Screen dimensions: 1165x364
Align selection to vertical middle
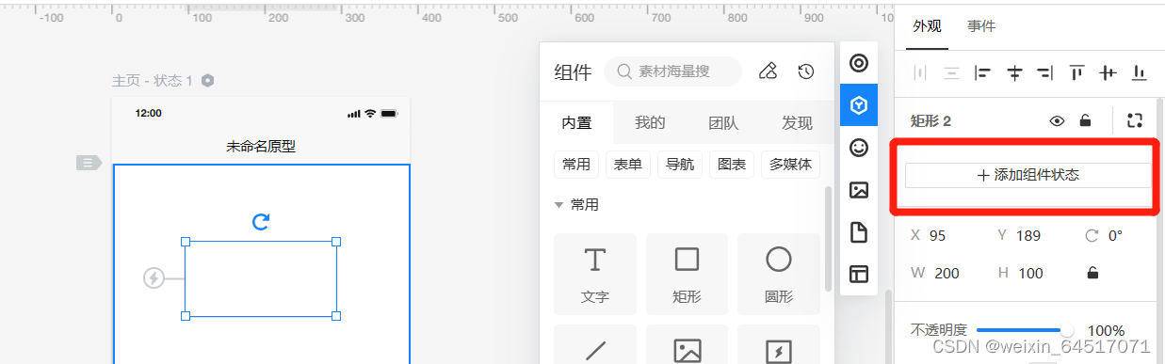tap(1108, 72)
